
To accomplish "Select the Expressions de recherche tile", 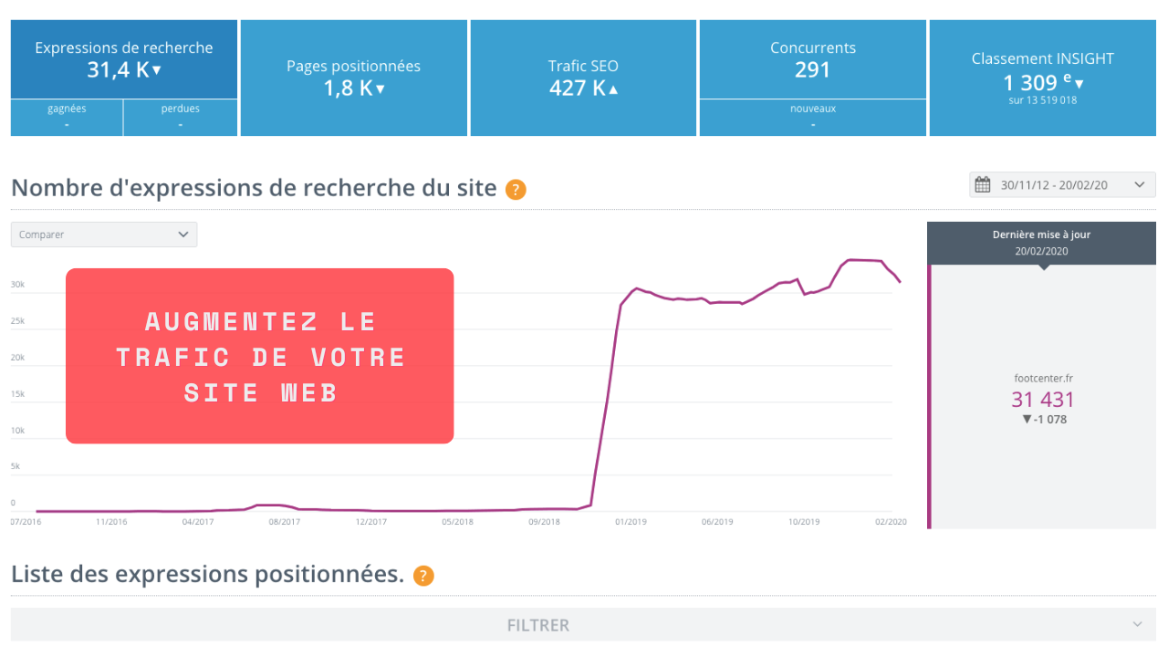I will point(124,59).
